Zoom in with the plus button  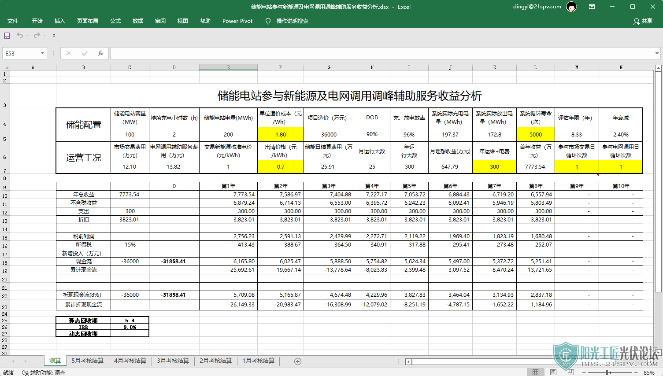click(x=636, y=372)
